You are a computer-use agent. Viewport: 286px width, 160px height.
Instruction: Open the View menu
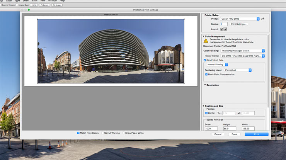pos(43,1)
